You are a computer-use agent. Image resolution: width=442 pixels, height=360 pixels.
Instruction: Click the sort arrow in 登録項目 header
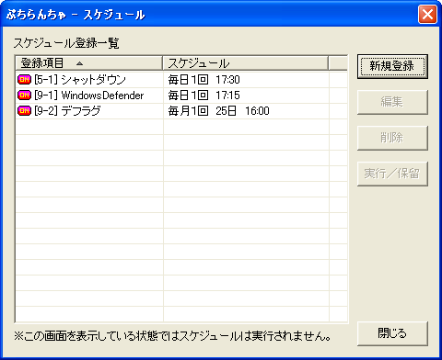[79, 63]
